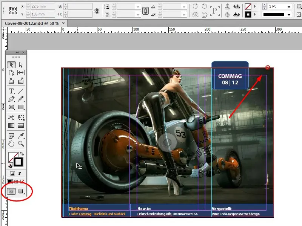Switch to Preview view mode button
Screen dimensions: 302x226
(21, 191)
